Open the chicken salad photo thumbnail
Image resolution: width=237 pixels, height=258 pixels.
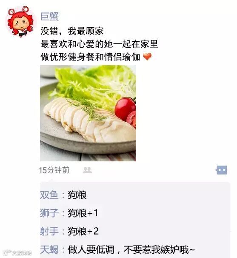click(88, 113)
